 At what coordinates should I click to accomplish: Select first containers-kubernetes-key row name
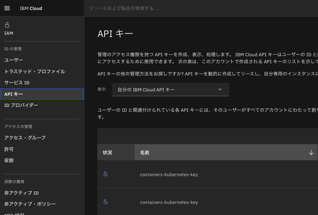click(169, 175)
